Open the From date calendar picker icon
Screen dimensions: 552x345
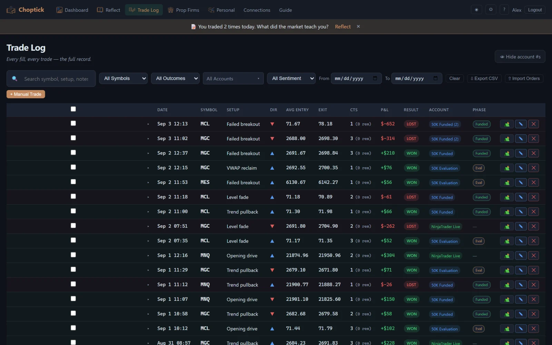tap(375, 78)
